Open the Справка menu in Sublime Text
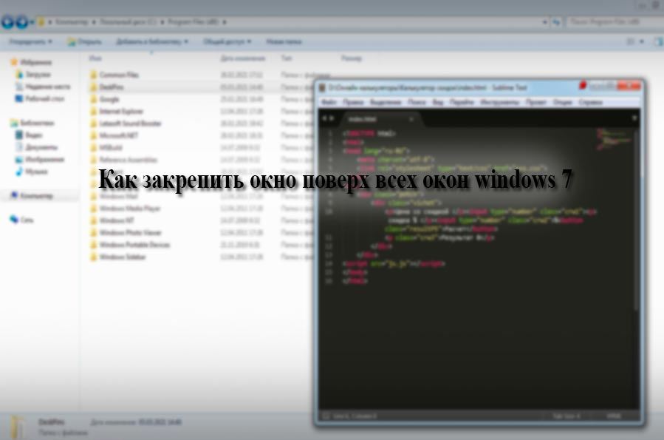 pos(590,102)
